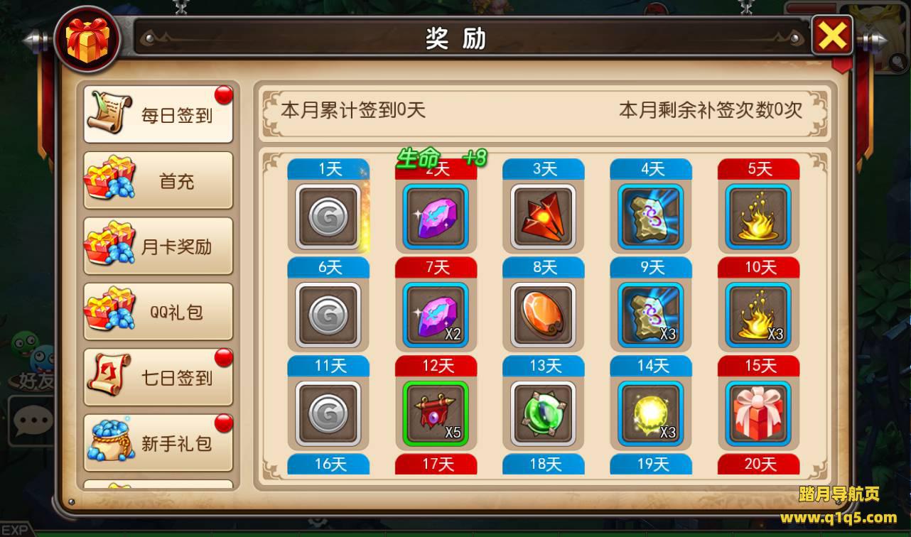Viewport: 911px width, 537px height.
Task: Tap the day 5 golden flame reward
Action: click(x=758, y=217)
